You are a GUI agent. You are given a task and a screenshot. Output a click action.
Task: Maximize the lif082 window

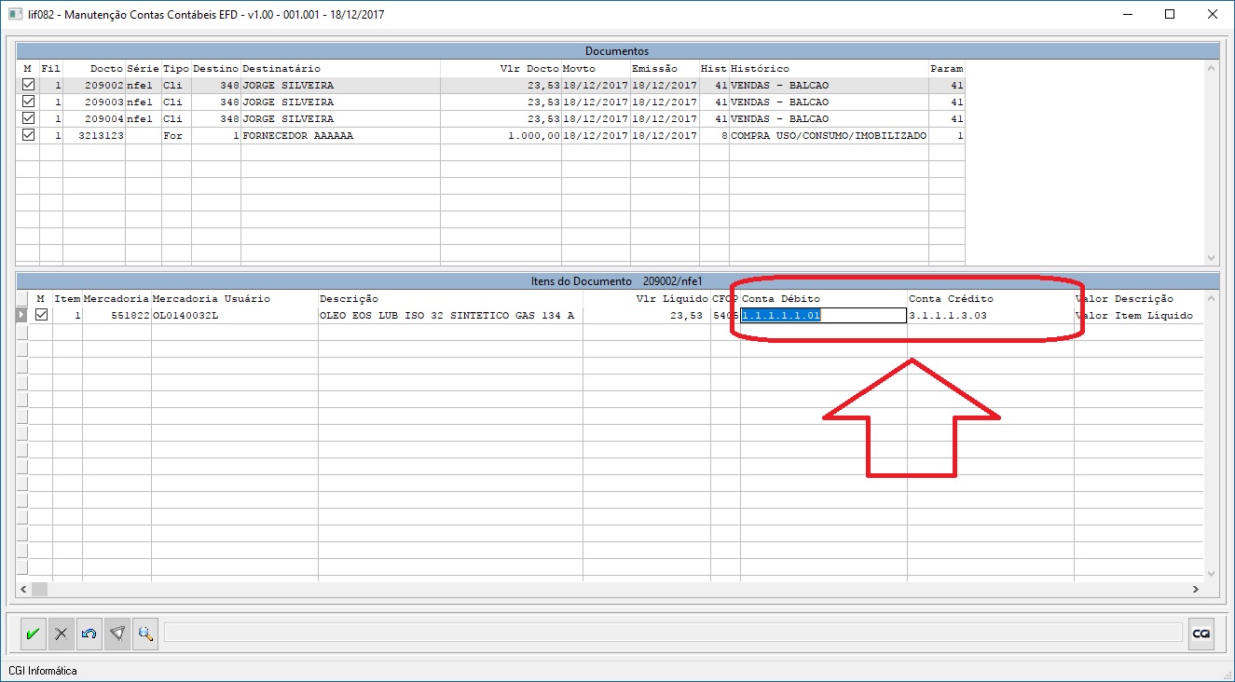1170,14
